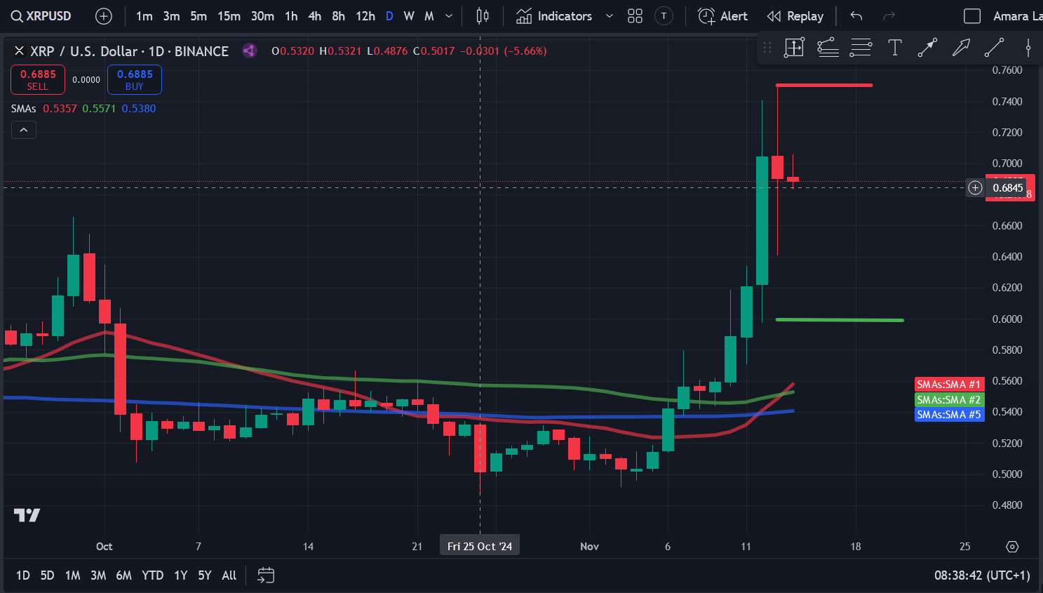Set range to 5Y

[205, 575]
